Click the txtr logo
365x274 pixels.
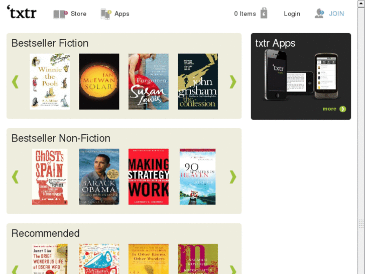(x=22, y=12)
